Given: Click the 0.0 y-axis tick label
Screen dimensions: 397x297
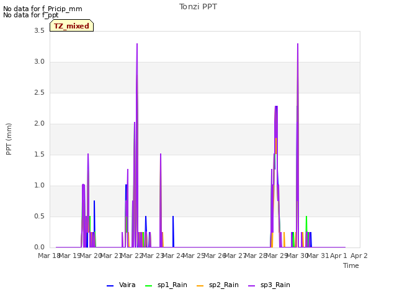Looking at the screenshot, I should pyautogui.click(x=39, y=247).
